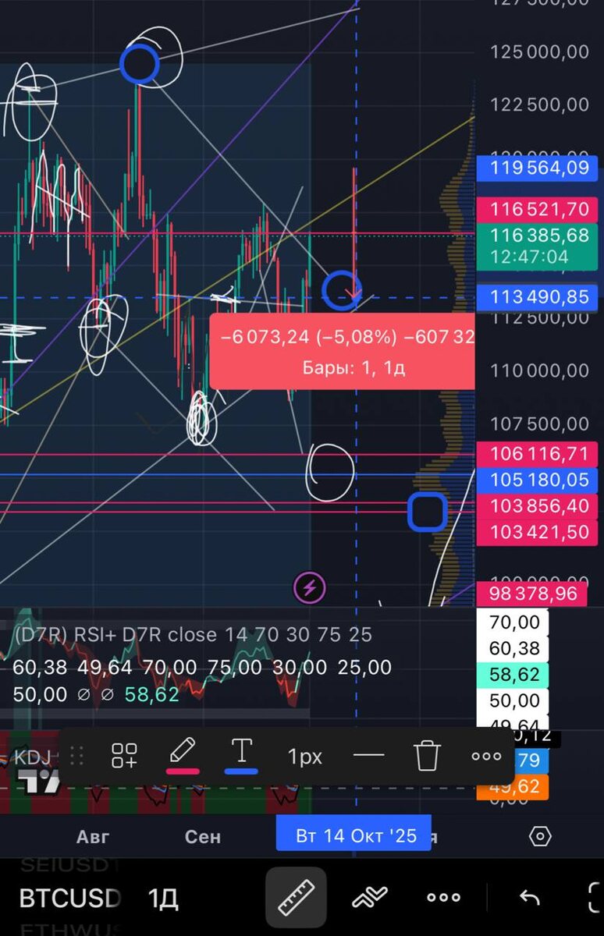The width and height of the screenshot is (604, 936).
Task: Tap the 125 000,00 price scale value
Action: point(539,51)
